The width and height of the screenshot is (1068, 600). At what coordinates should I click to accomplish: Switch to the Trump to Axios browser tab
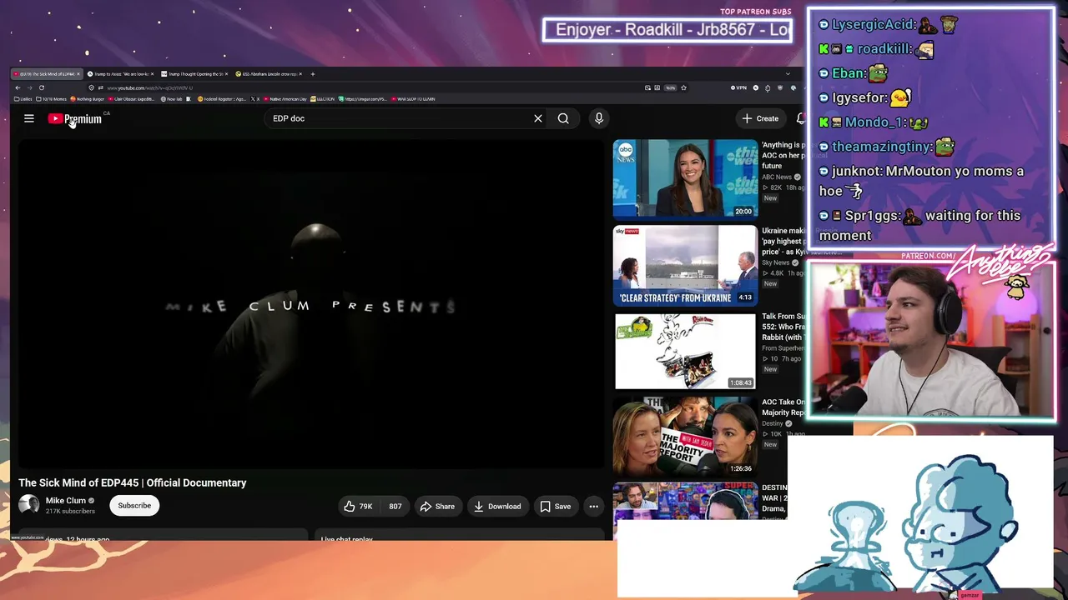[x=119, y=74]
